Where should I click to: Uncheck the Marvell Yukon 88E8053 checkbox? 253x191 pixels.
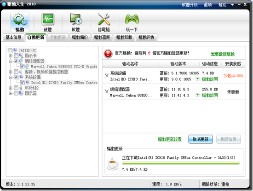22,66
